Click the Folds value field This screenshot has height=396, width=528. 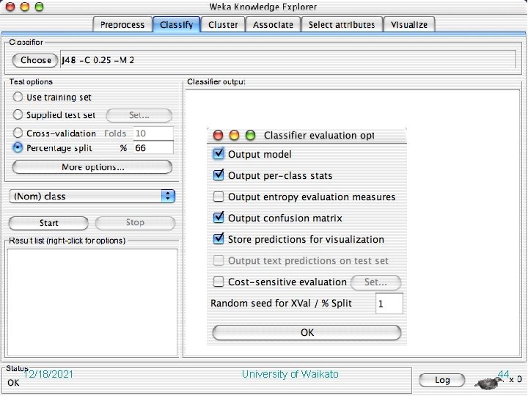click(153, 133)
